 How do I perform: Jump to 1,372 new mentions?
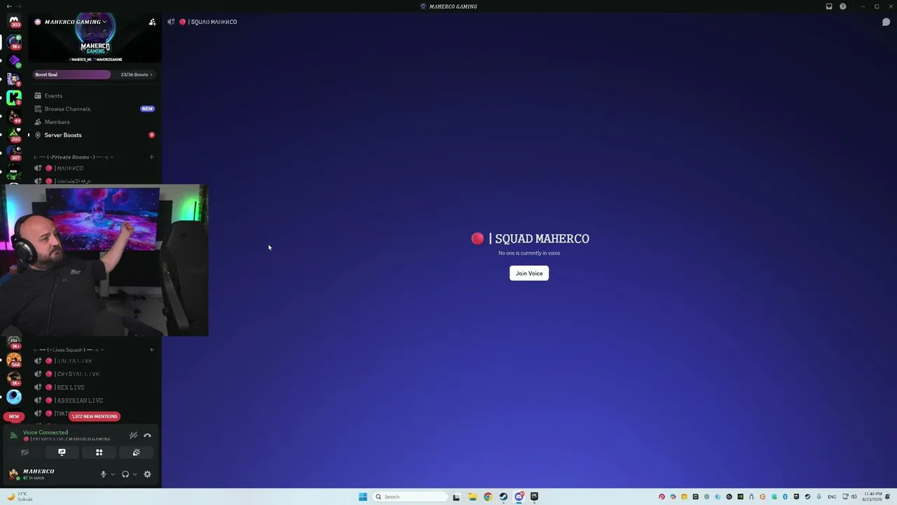95,417
